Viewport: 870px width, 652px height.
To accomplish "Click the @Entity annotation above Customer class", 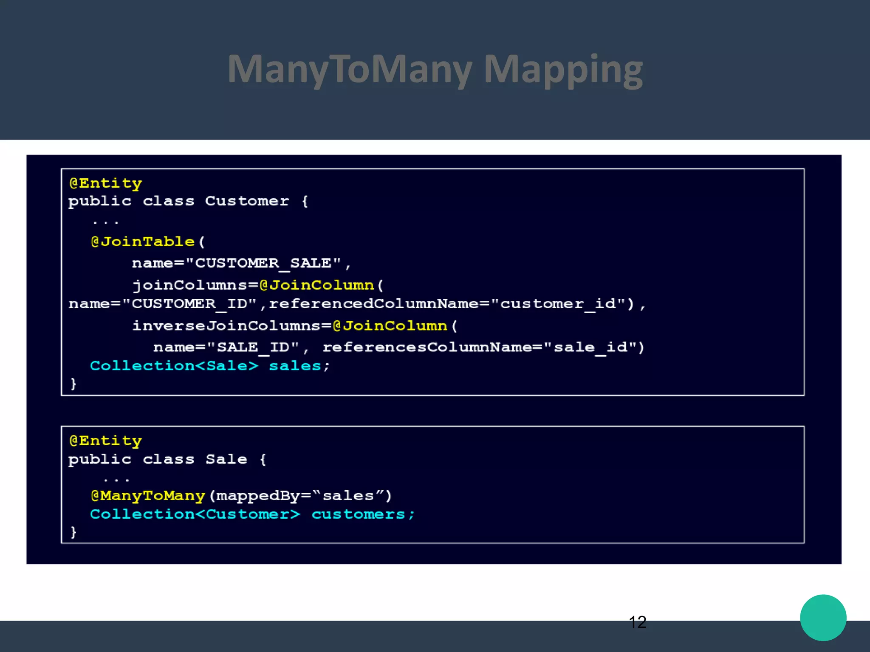I will click(106, 183).
